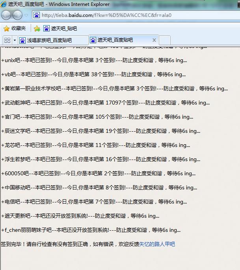Click the 中国移动吧 sign-in result line
240x270 pixels.
[x=99, y=187]
